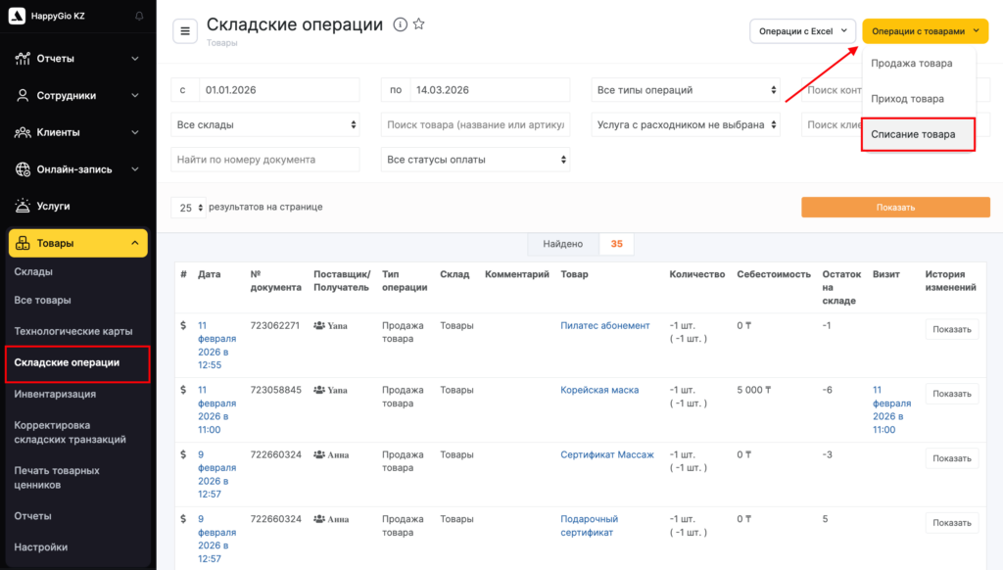
Task: Click the HappyGio KZ logo icon
Action: 20,17
